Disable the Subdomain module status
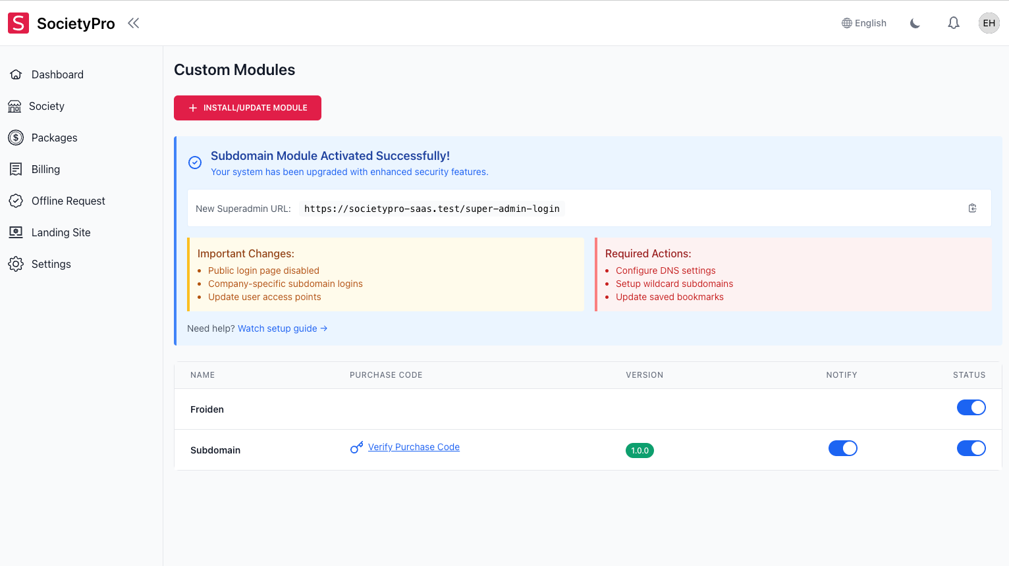Viewport: 1009px width, 566px height. (x=971, y=448)
